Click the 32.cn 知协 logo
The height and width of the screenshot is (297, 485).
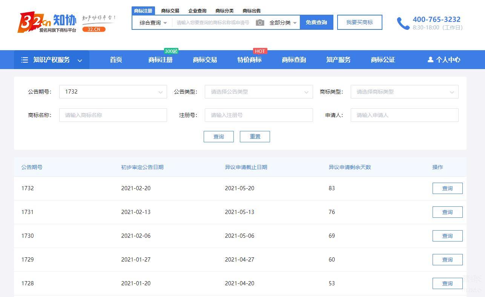[x=47, y=23]
